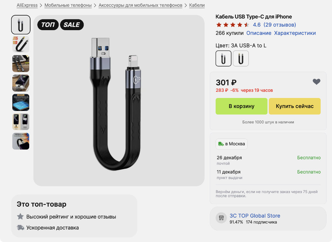Click the green delivery truck icon

point(221,144)
